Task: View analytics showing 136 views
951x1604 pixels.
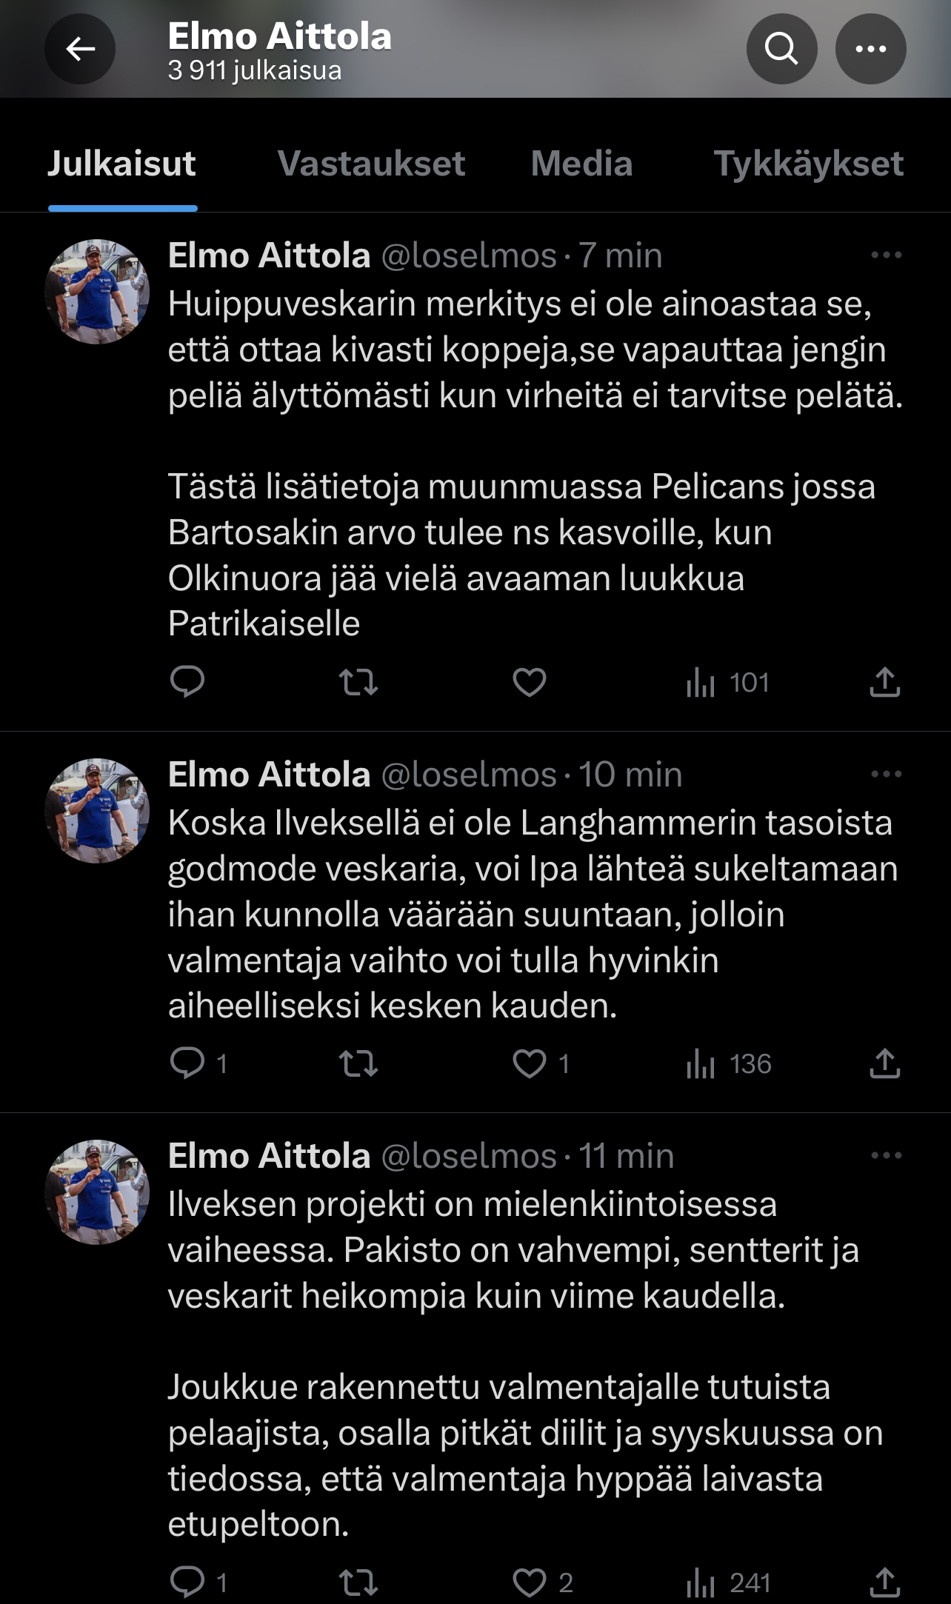Action: [x=729, y=1064]
